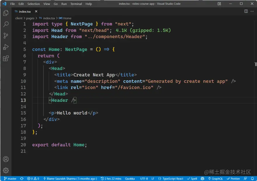The width and height of the screenshot is (257, 181).
Task: Open the Manage gear icon
Action: click(6, 170)
